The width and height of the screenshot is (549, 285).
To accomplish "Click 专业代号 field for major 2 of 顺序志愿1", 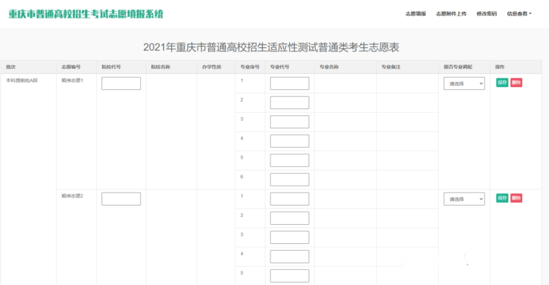I will pos(289,102).
